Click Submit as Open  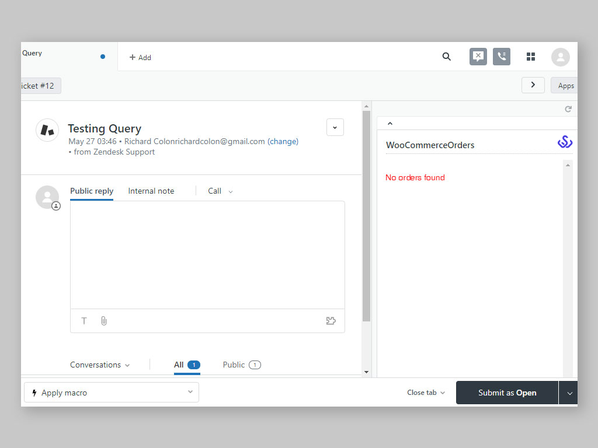pos(506,393)
